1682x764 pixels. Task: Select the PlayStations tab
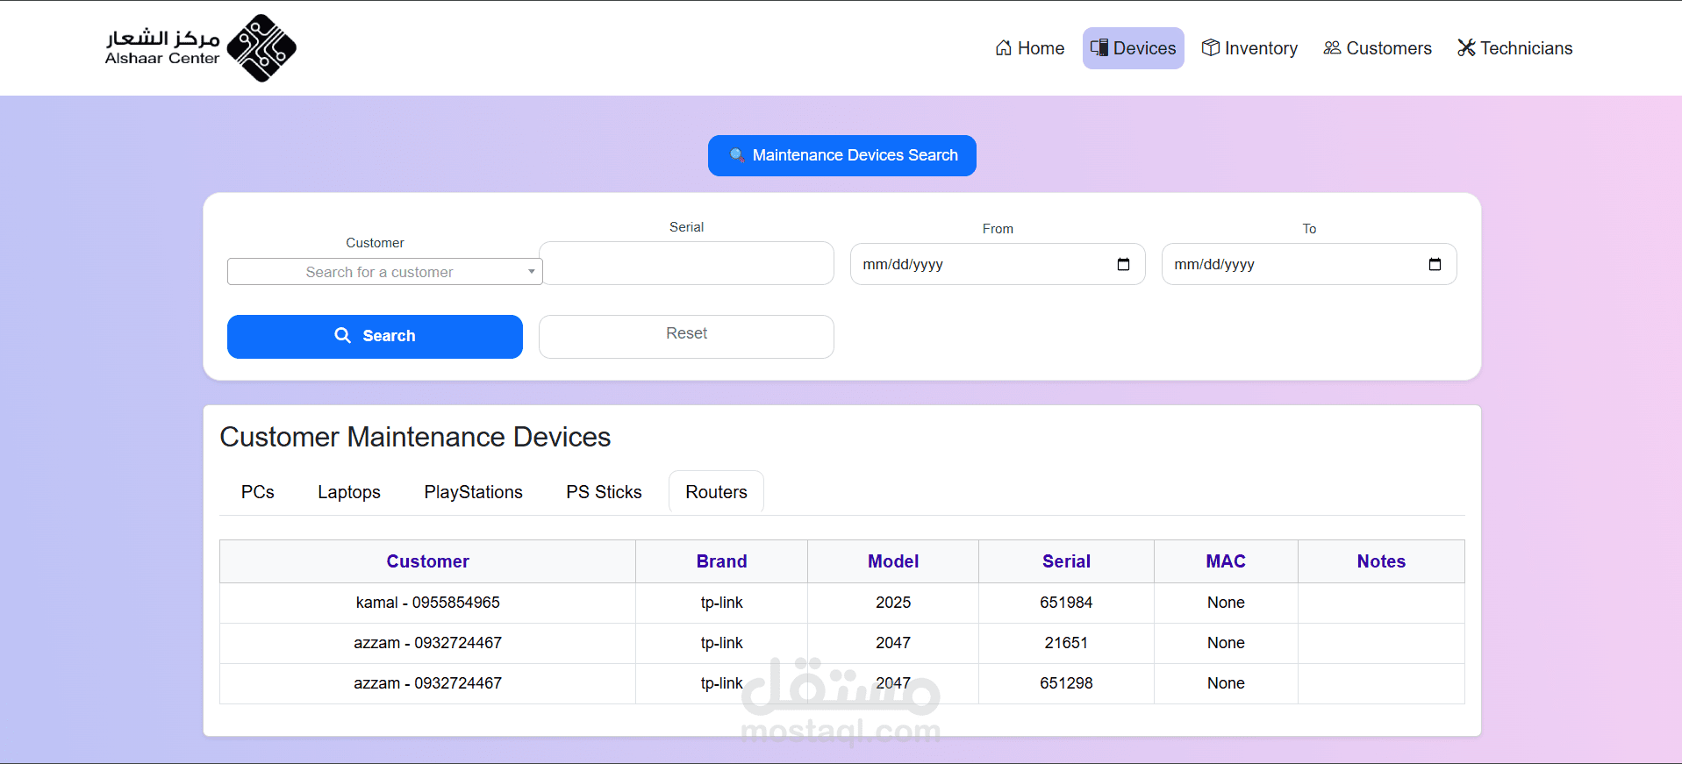pos(474,492)
